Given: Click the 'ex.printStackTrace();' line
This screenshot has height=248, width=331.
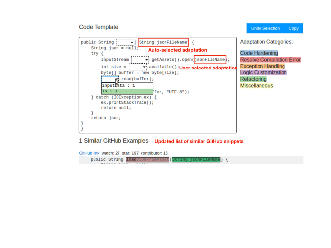Looking at the screenshot, I should tap(127, 103).
